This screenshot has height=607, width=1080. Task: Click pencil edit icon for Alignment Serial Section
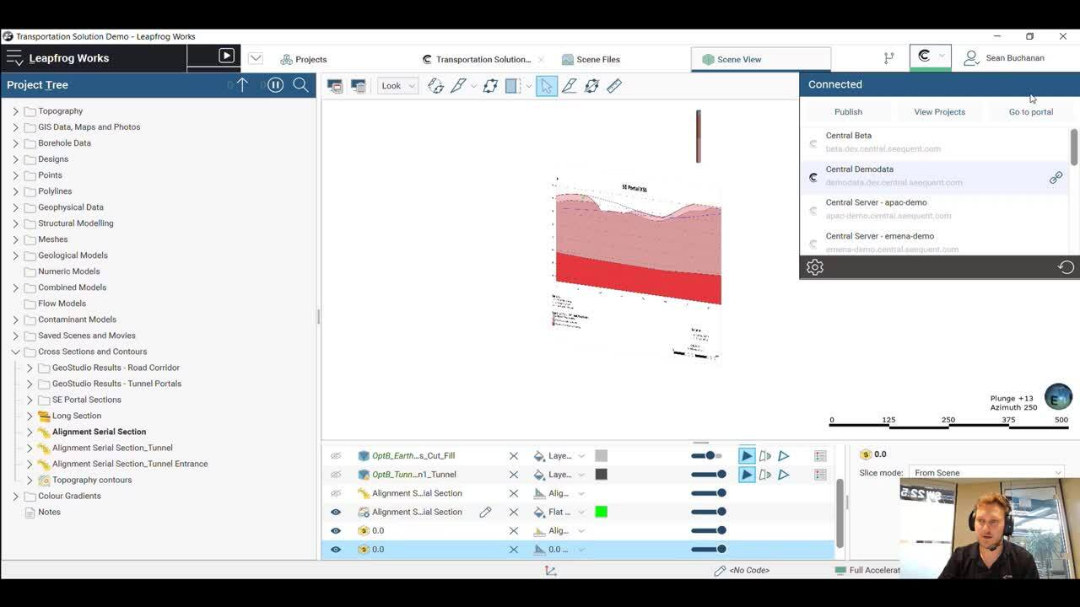[x=485, y=512]
